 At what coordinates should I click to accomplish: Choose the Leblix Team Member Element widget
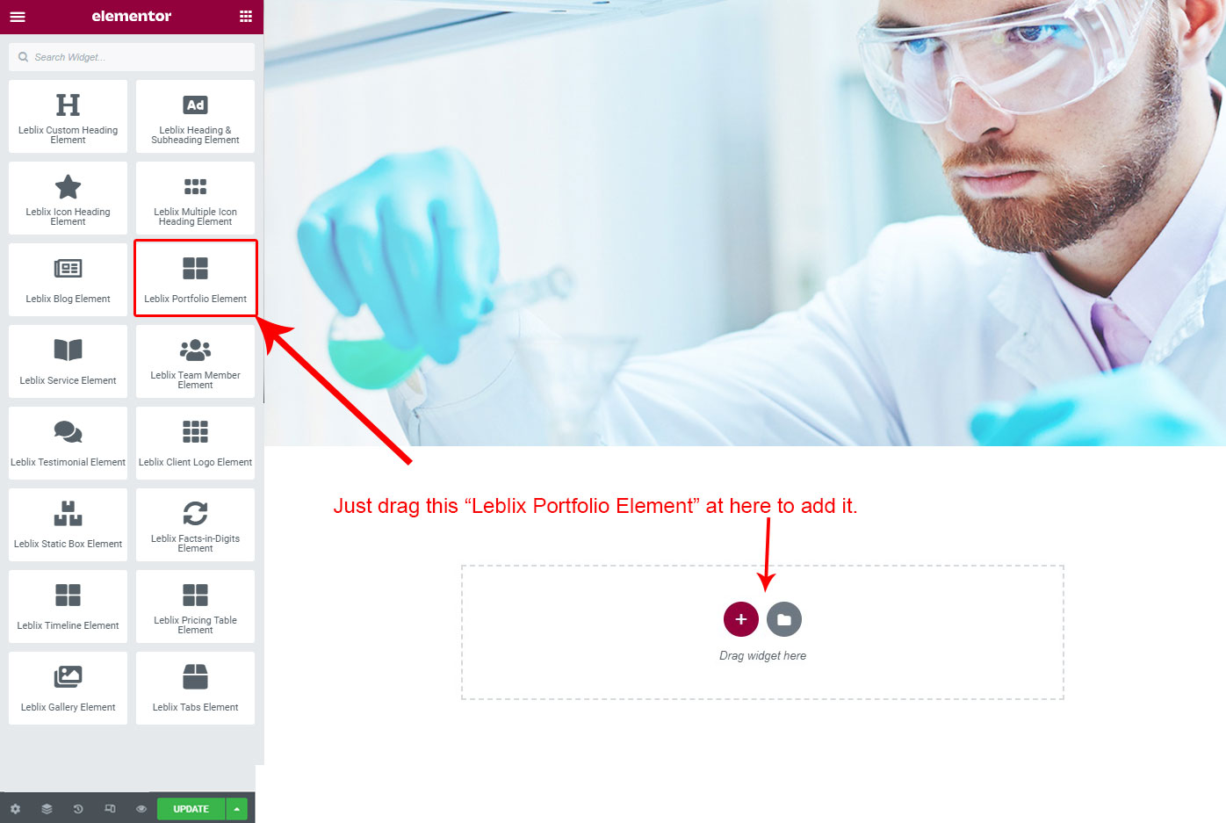click(195, 361)
